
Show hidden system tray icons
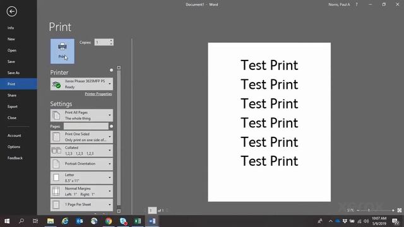331,221
